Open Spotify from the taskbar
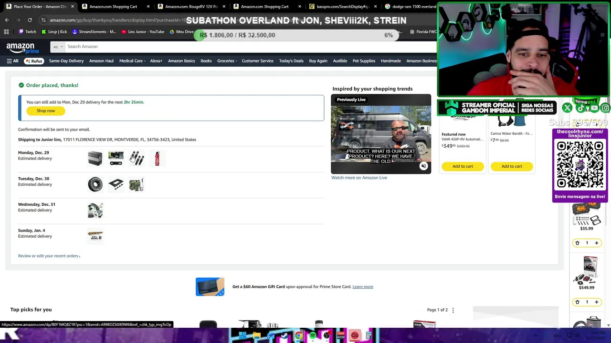This screenshot has height=343, width=611. 313,336
